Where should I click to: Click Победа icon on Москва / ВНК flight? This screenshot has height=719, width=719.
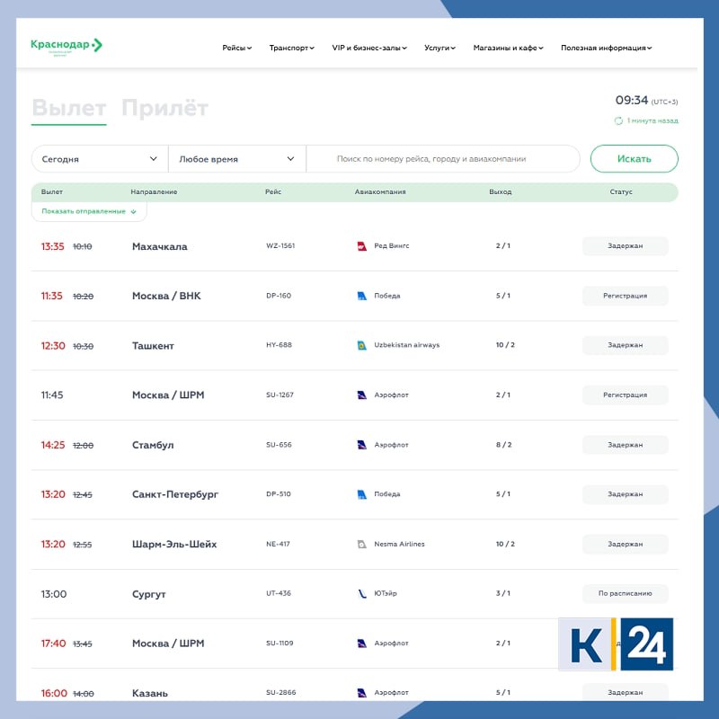[x=362, y=296]
